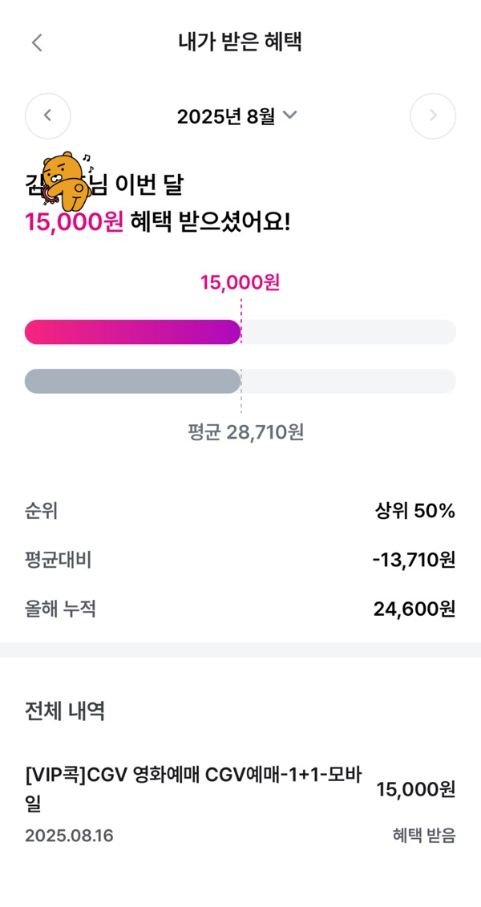The width and height of the screenshot is (481, 907).
Task: Select the 평균 28,710원 average label
Action: (245, 432)
